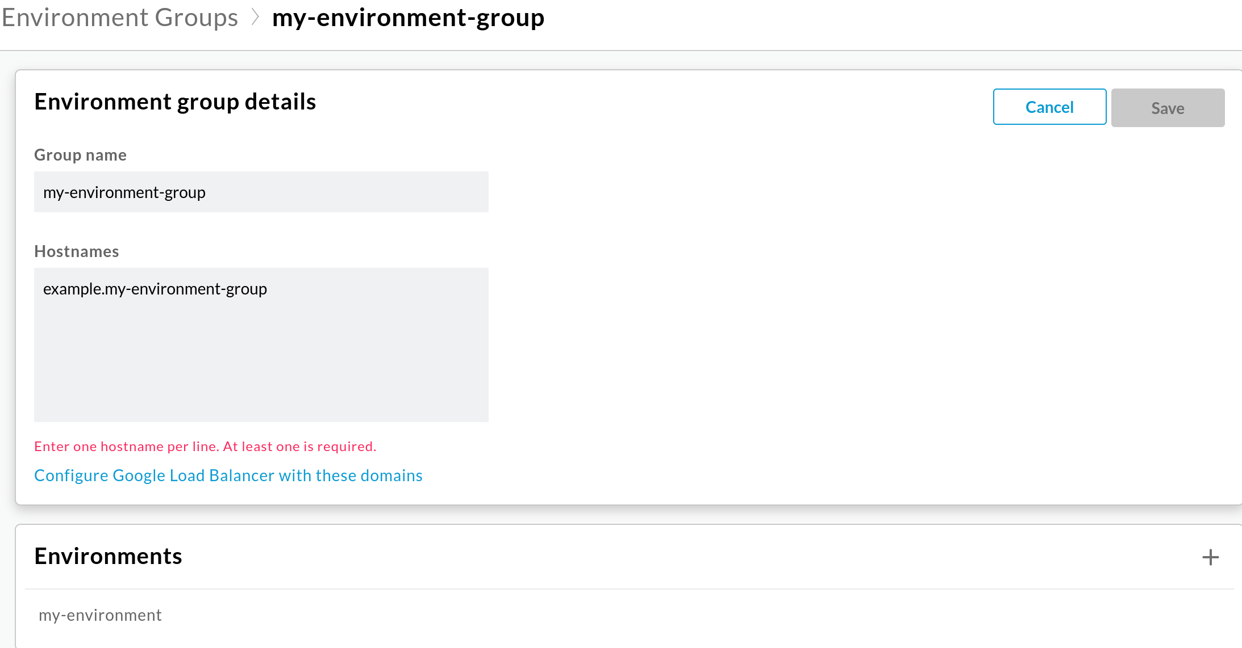Screen dimensions: 1242x648
Task: Click the Cancel button
Action: 1050,107
